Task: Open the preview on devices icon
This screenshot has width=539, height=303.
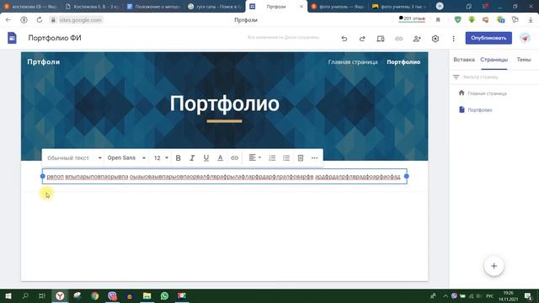Action: (x=381, y=39)
